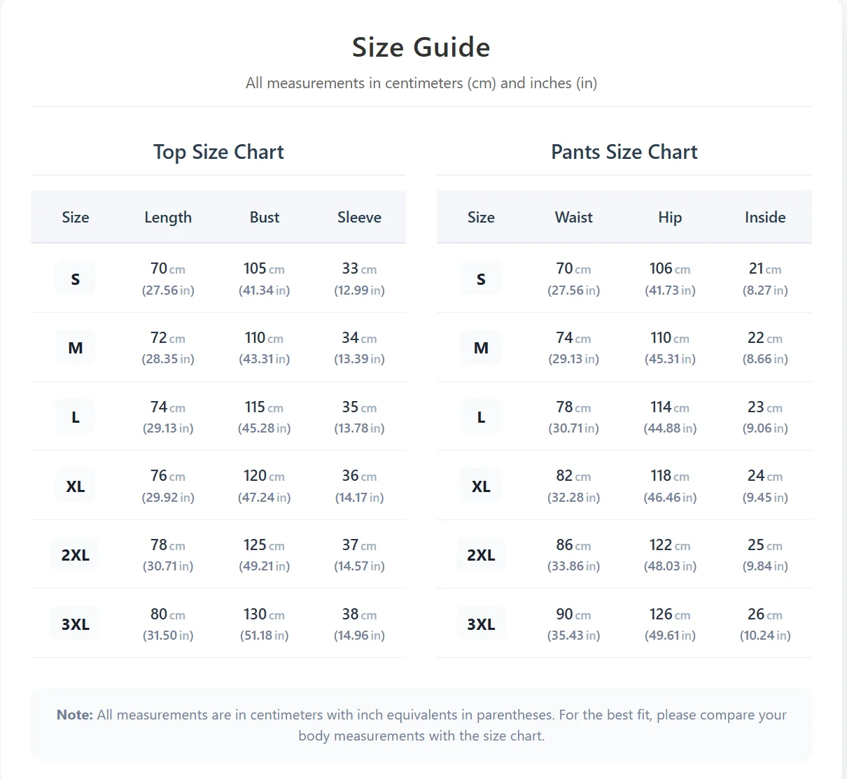Screen dimensions: 847x779
Task: Click the 118 cm hip value for XL
Action: [x=670, y=476]
